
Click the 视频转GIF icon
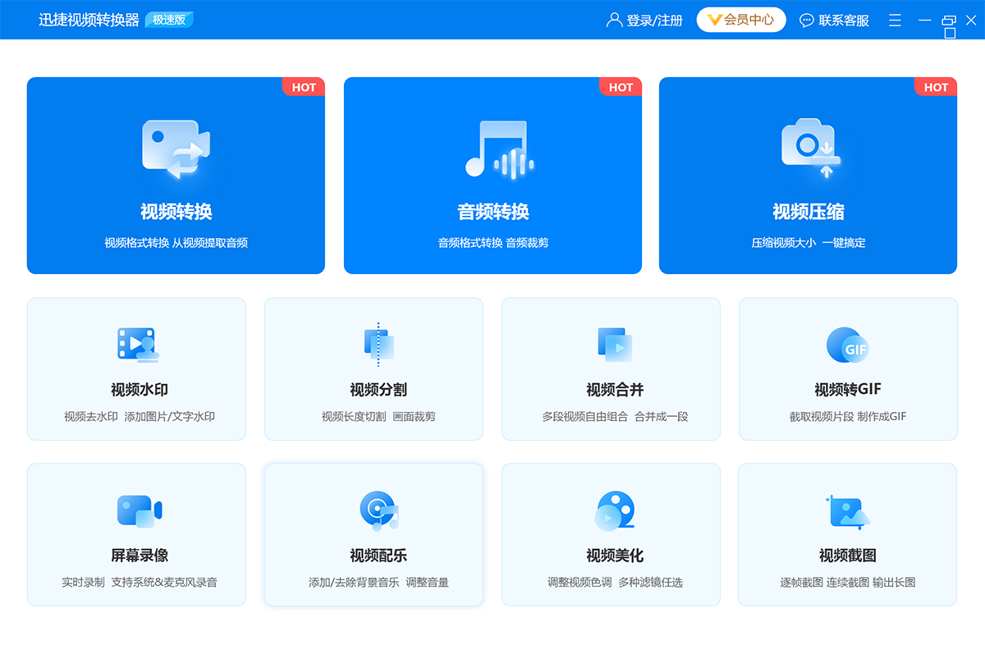847,345
